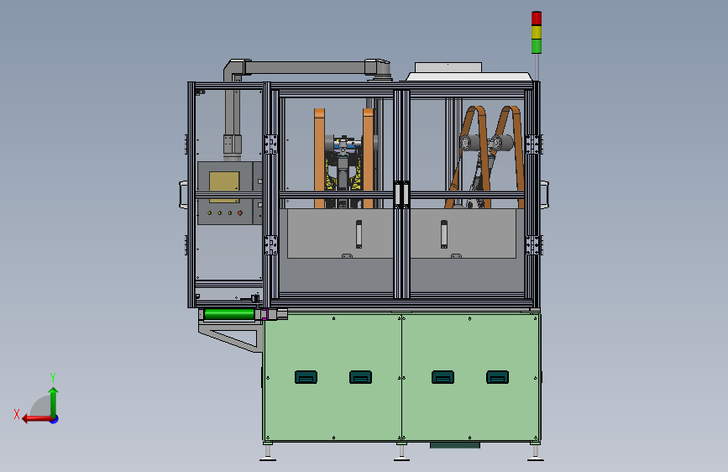Select the middle leveling foot under the cabinet
728x472 pixels.
point(401,453)
